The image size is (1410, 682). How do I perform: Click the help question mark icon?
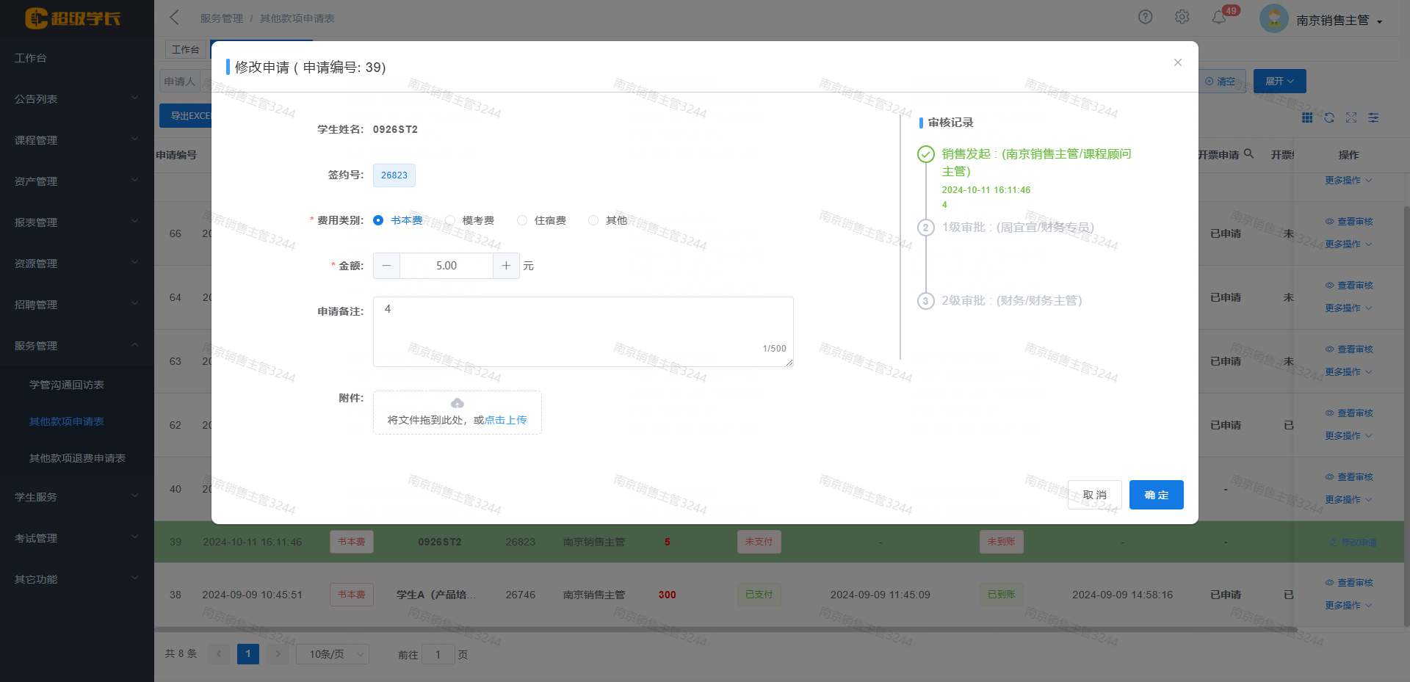coord(1145,17)
